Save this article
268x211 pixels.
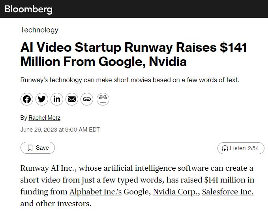pos(38,148)
